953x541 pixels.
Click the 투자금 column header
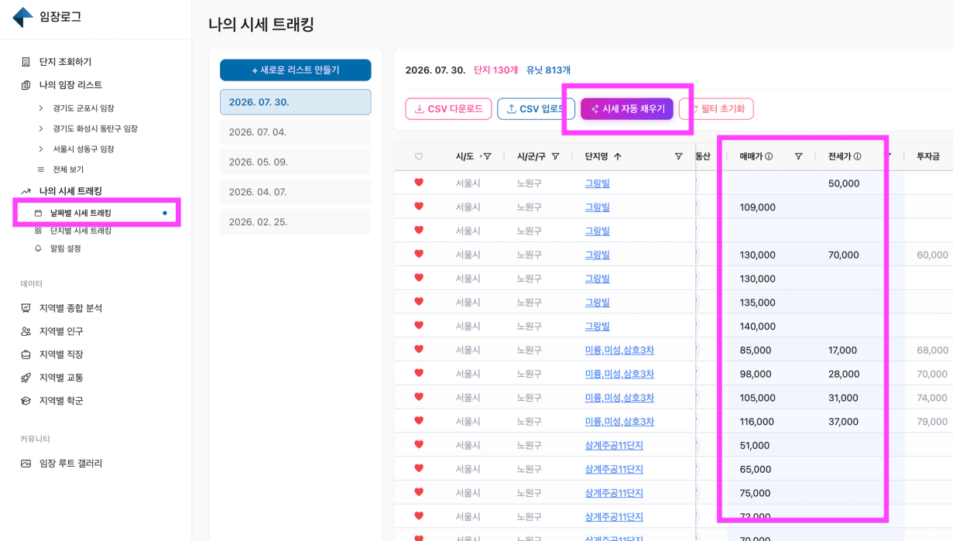[927, 156]
